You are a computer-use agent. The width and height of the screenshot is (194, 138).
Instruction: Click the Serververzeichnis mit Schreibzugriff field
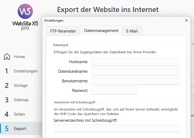click(116, 128)
